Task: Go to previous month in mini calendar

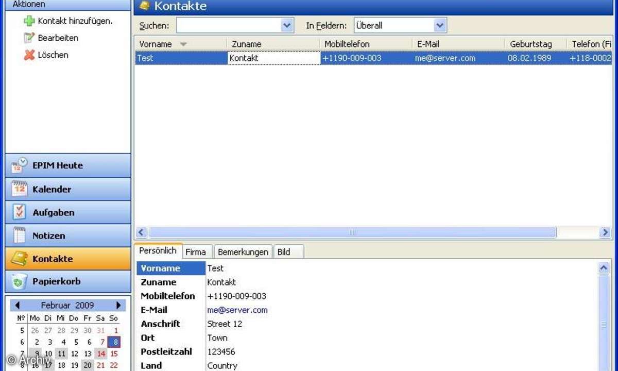Action: [x=17, y=305]
